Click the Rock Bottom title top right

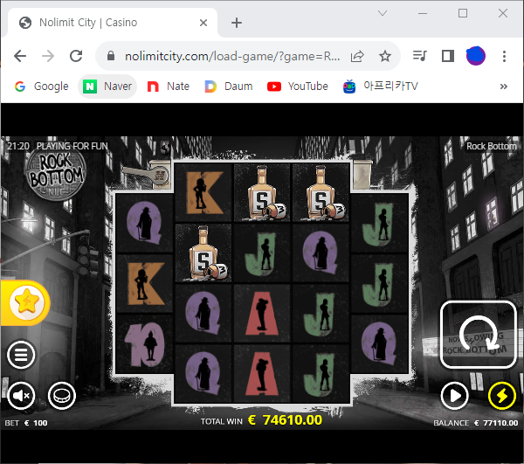pyautogui.click(x=491, y=146)
